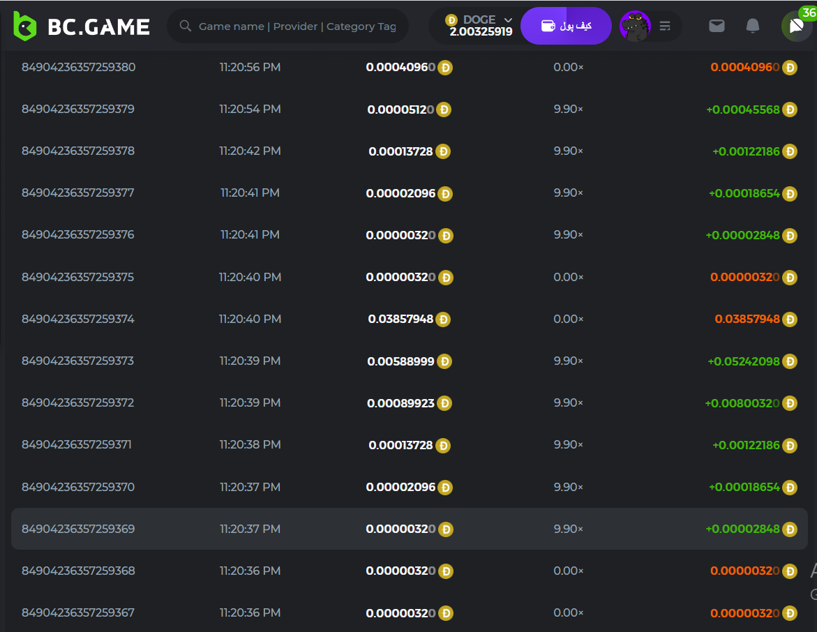Expand the DOGE currency dropdown
Image resolution: width=817 pixels, height=632 pixels.
pos(508,20)
